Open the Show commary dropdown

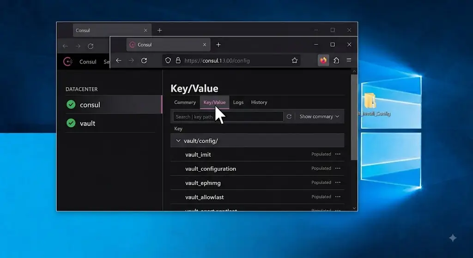click(x=319, y=117)
